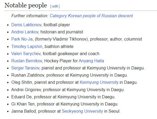
Task: Follow the Anyang Halla hockey team link
Action: (91, 61)
